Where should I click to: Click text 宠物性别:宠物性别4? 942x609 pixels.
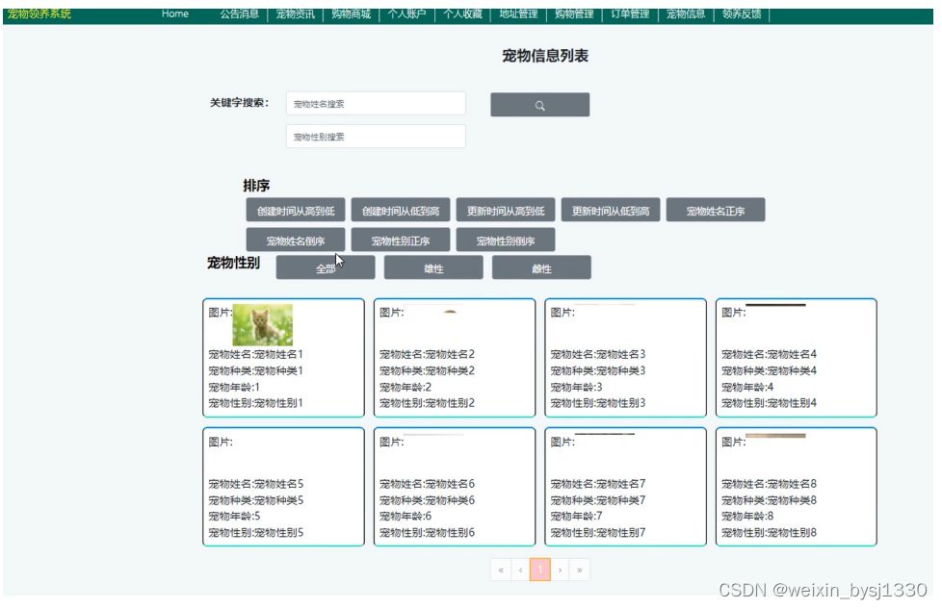(x=769, y=403)
